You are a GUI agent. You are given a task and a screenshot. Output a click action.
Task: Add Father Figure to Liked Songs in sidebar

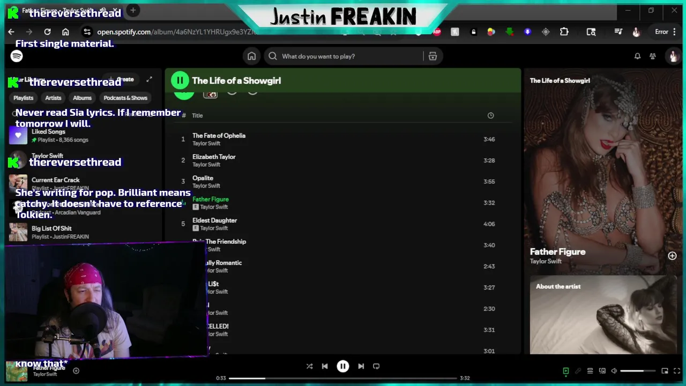click(672, 256)
